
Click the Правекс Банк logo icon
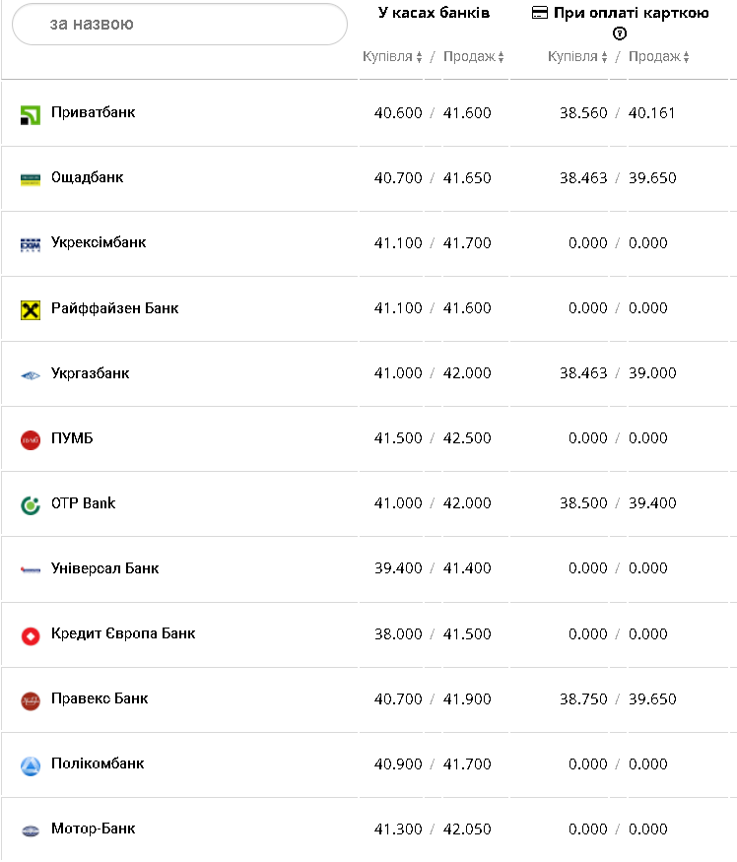(x=31, y=700)
